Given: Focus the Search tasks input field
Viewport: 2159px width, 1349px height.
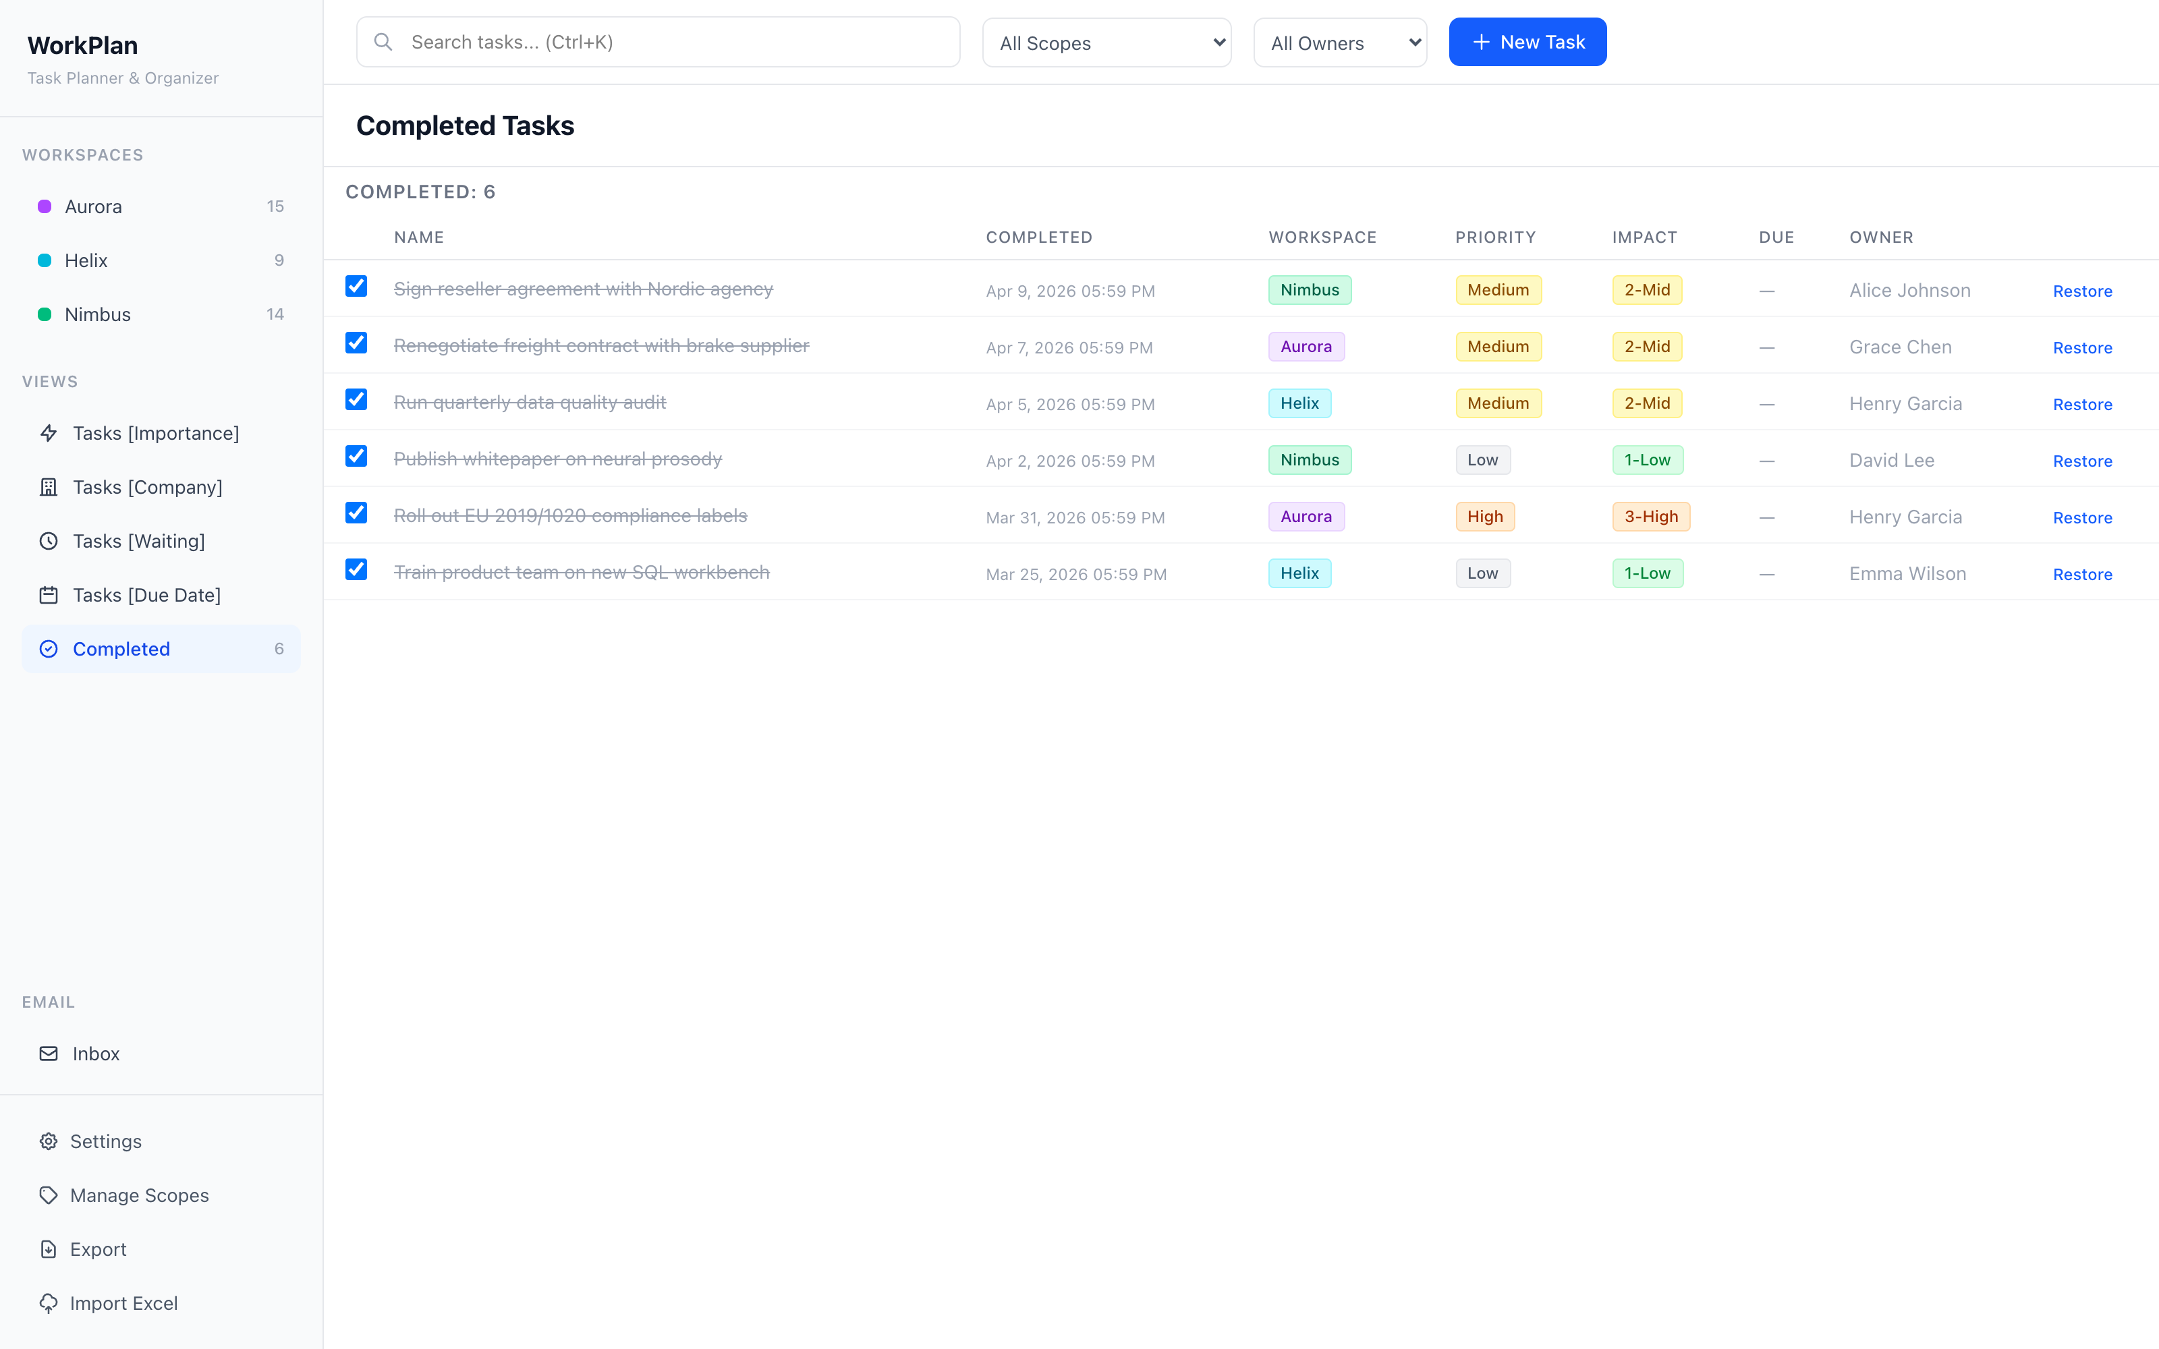Looking at the screenshot, I should click(x=658, y=42).
